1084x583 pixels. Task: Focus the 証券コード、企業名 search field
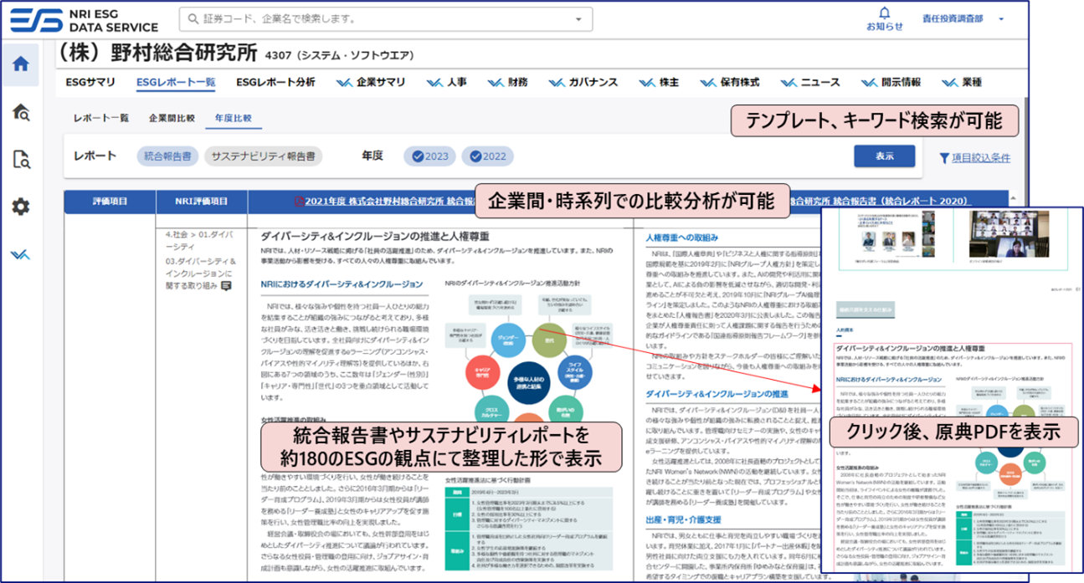pyautogui.click(x=386, y=18)
